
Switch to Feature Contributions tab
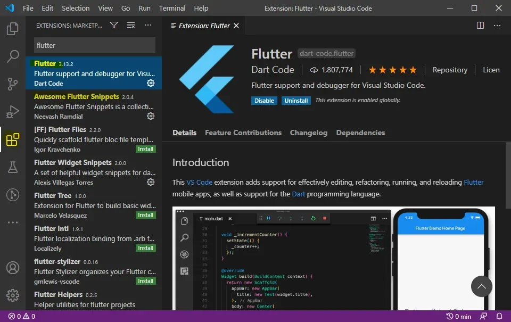[243, 133]
